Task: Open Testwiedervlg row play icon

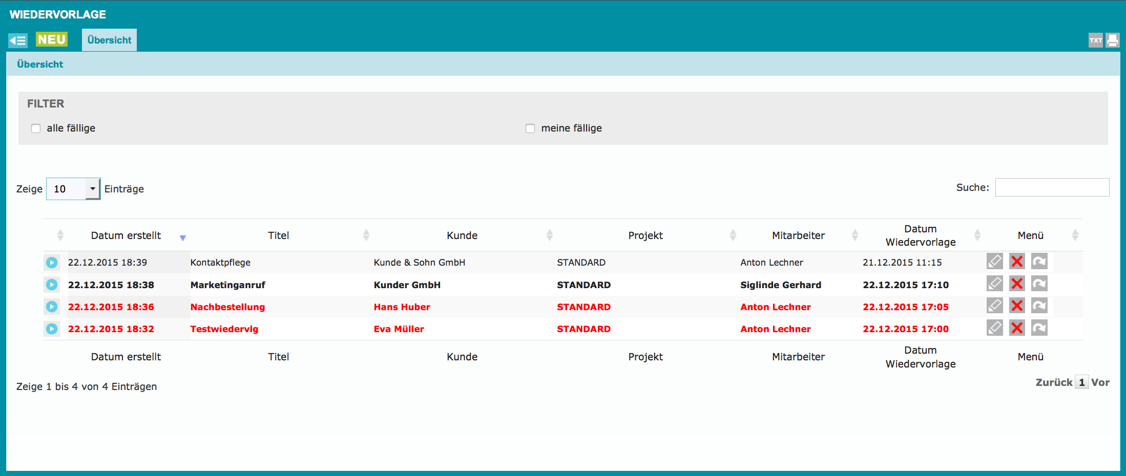Action: pos(52,329)
